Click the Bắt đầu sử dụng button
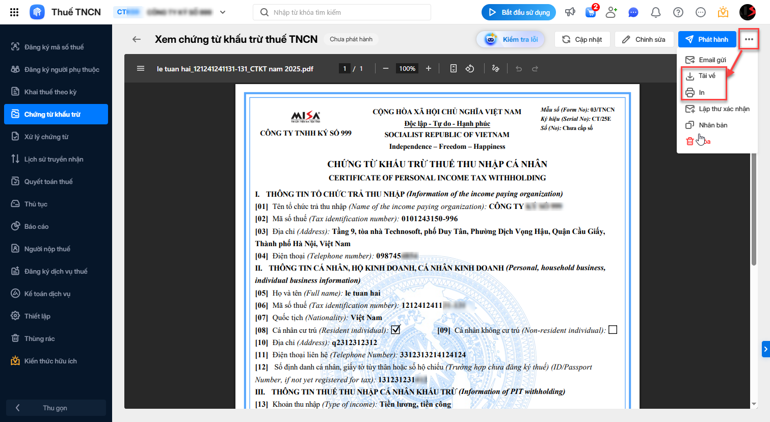 point(519,12)
